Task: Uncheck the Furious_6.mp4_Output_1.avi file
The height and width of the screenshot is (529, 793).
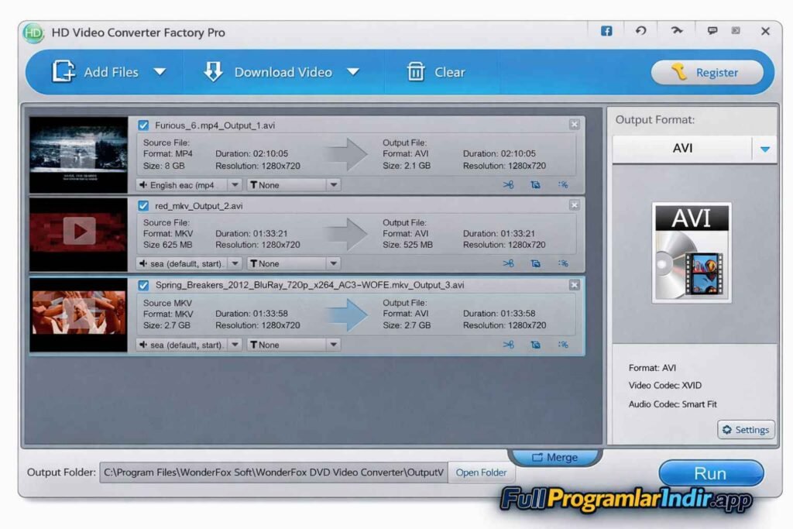Action: point(143,124)
